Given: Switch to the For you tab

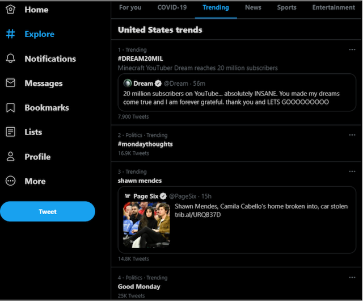Looking at the screenshot, I should click(x=130, y=7).
